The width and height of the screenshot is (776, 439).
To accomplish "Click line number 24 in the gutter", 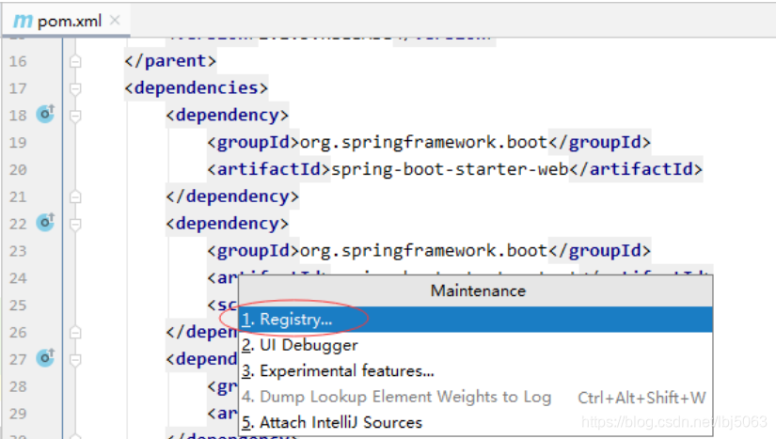I will (x=18, y=278).
